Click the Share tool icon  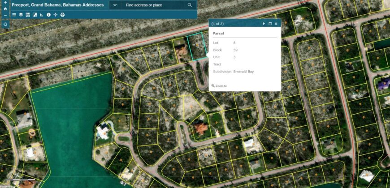pos(56,15)
